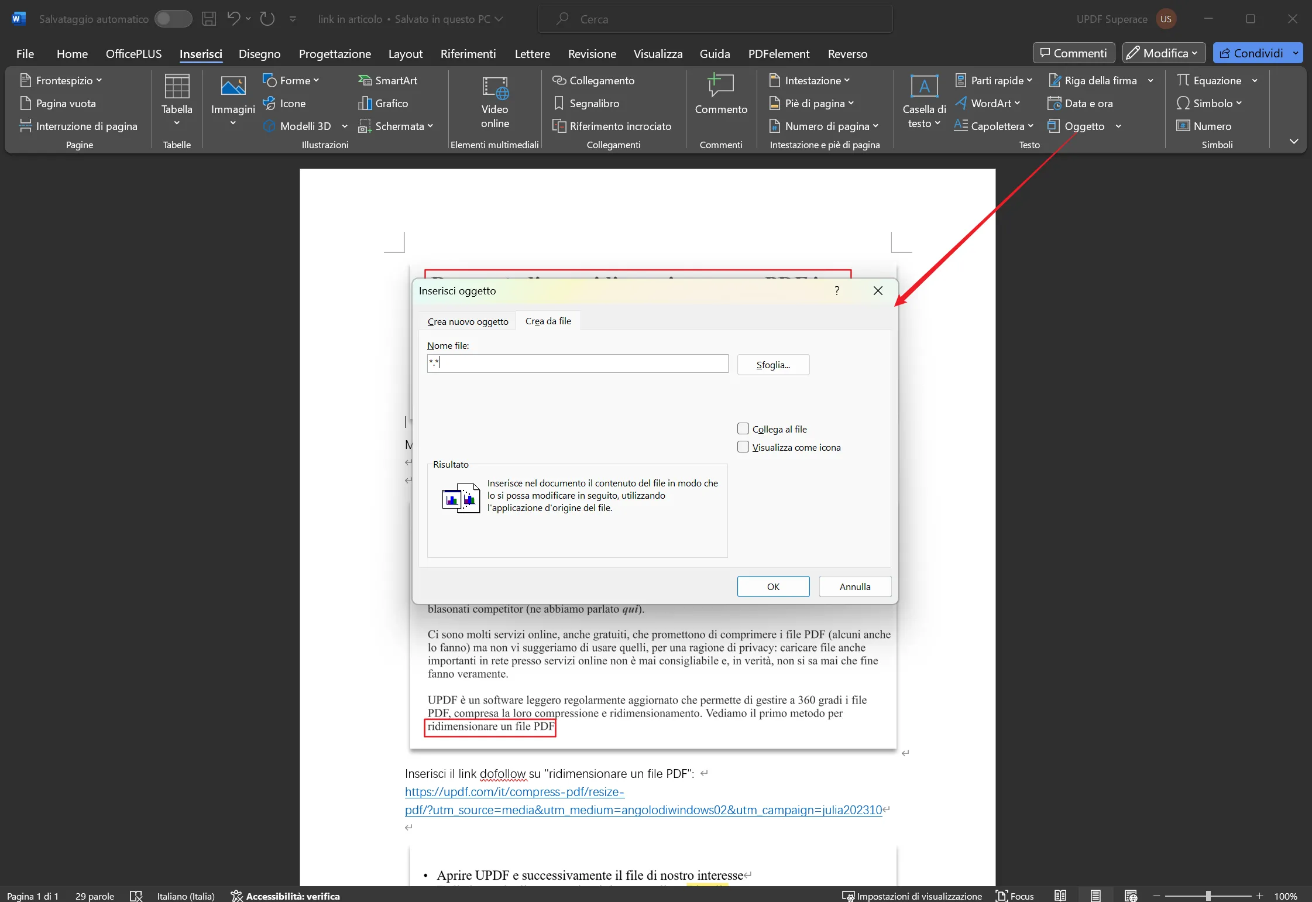Click the Cerca search box
Viewport: 1312px width, 902px height.
715,19
